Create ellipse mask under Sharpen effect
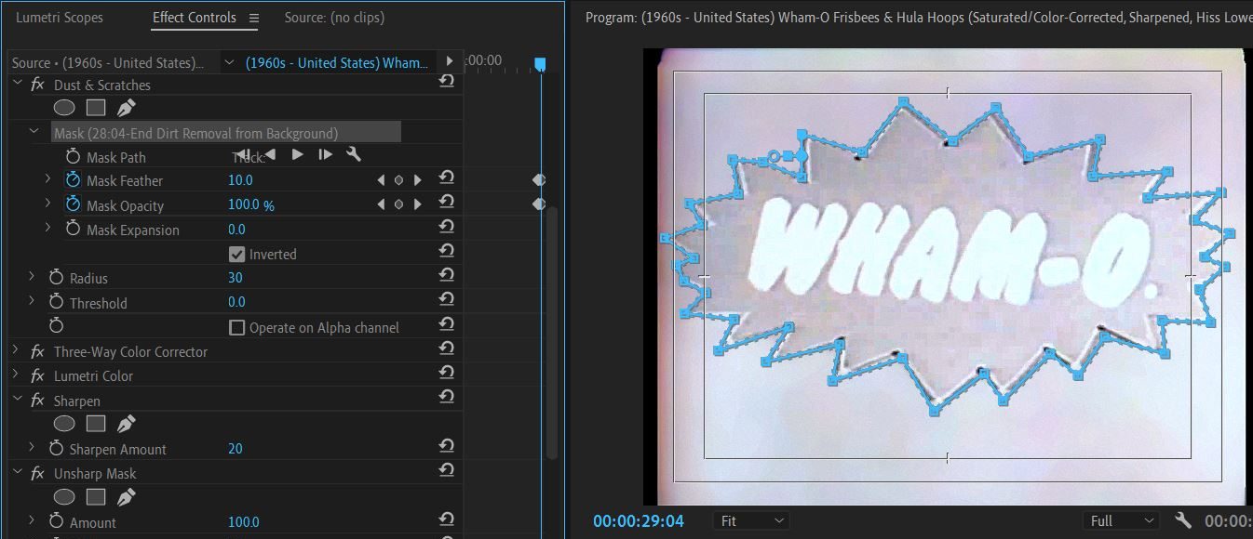Image resolution: width=1253 pixels, height=539 pixels. pyautogui.click(x=64, y=424)
